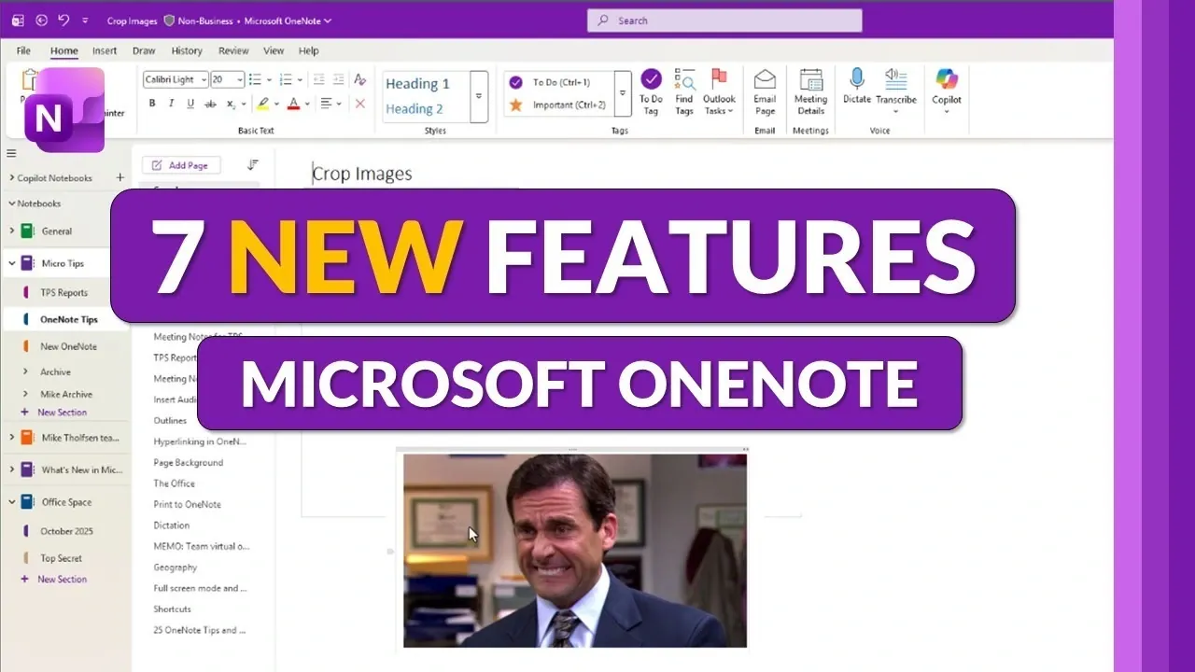
Task: Open the Review menu tab
Action: pyautogui.click(x=233, y=50)
